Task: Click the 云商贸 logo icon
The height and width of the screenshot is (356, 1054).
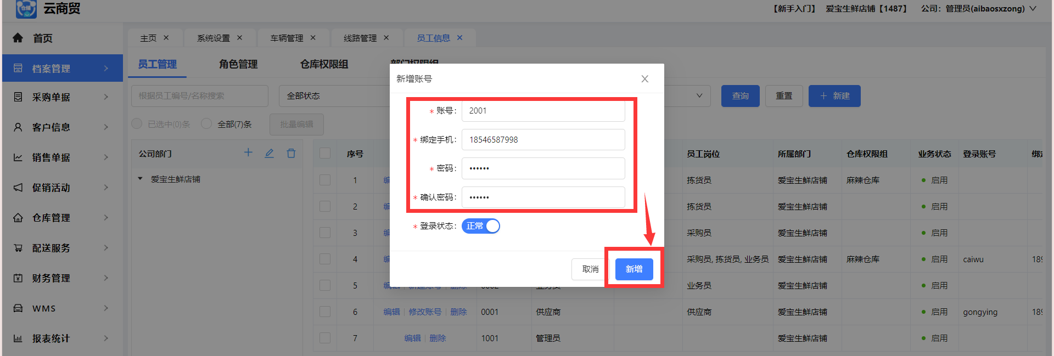Action: 26,9
